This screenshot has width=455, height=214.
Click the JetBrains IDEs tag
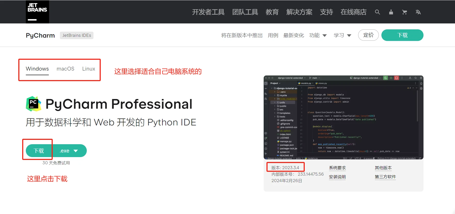coord(77,35)
